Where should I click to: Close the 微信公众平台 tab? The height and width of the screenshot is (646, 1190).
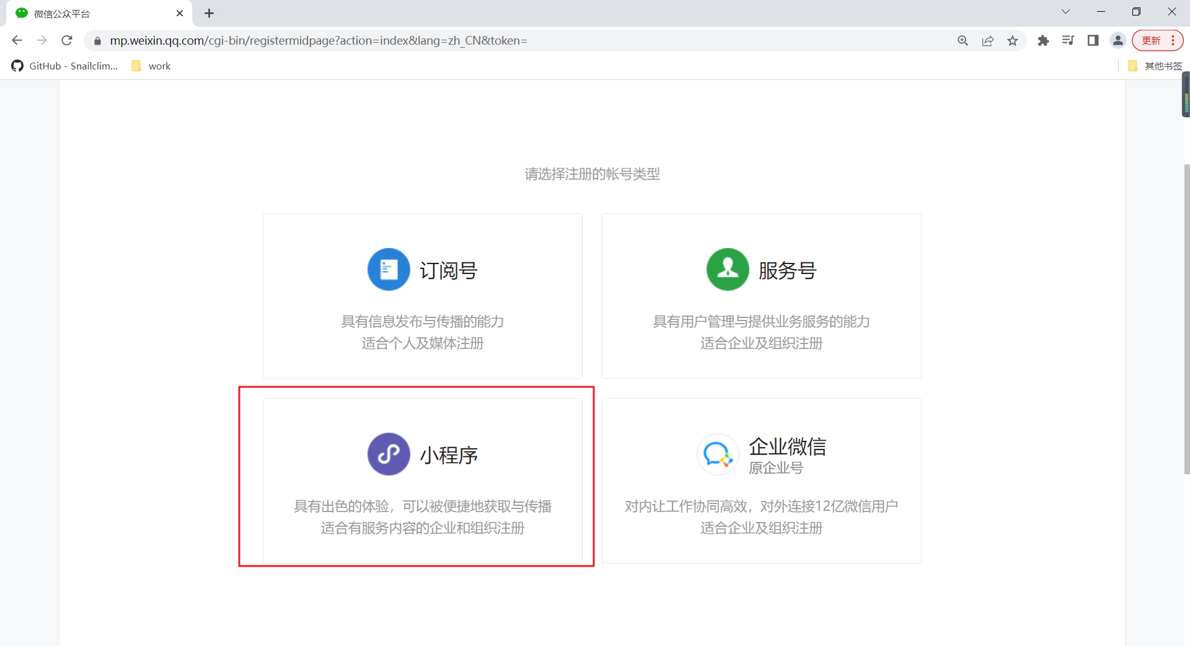click(x=180, y=13)
